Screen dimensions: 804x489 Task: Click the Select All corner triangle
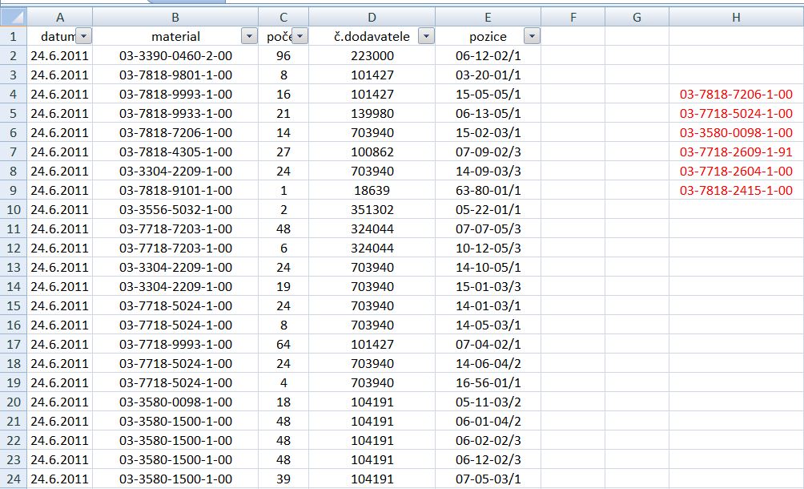14,17
